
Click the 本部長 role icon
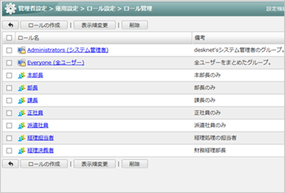pos(21,75)
